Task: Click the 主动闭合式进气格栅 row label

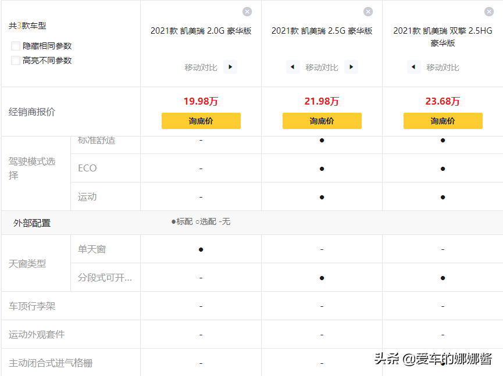Action: (51, 363)
